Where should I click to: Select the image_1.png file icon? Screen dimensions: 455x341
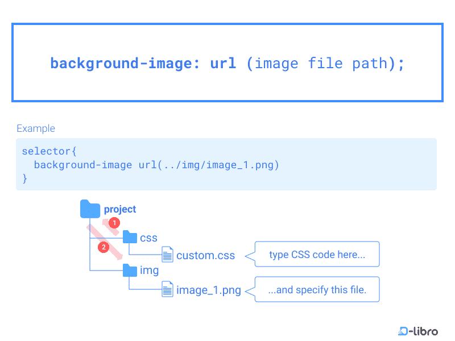click(x=167, y=289)
